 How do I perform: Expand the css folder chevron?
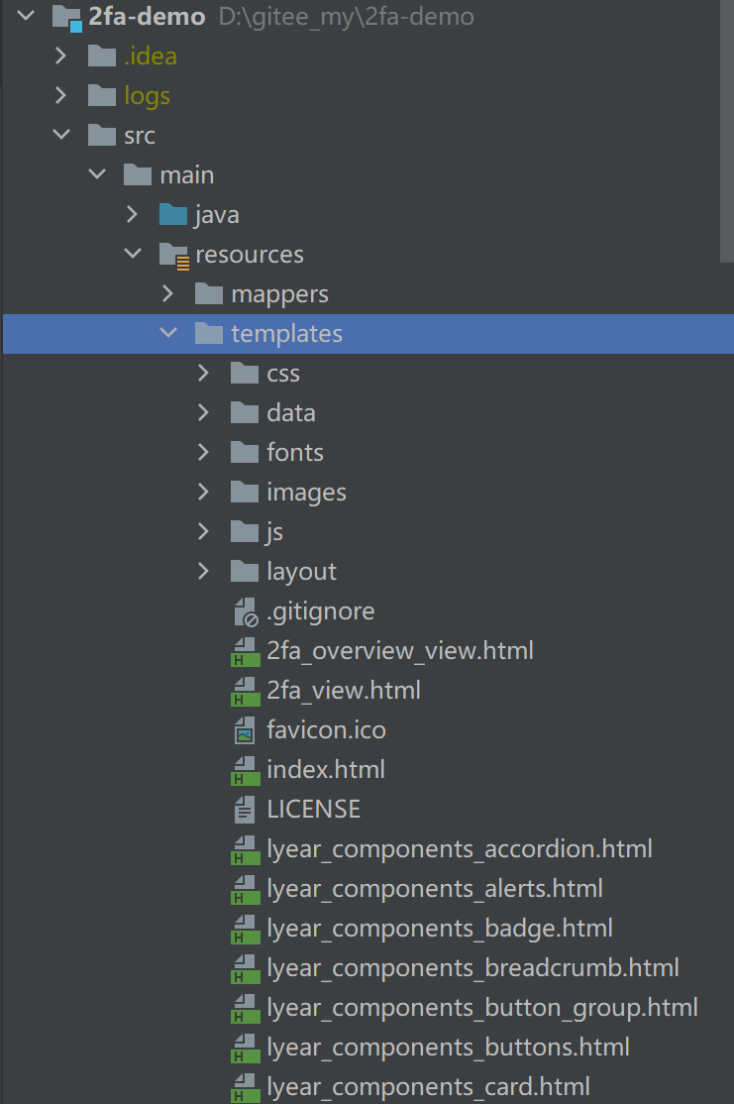tap(204, 374)
